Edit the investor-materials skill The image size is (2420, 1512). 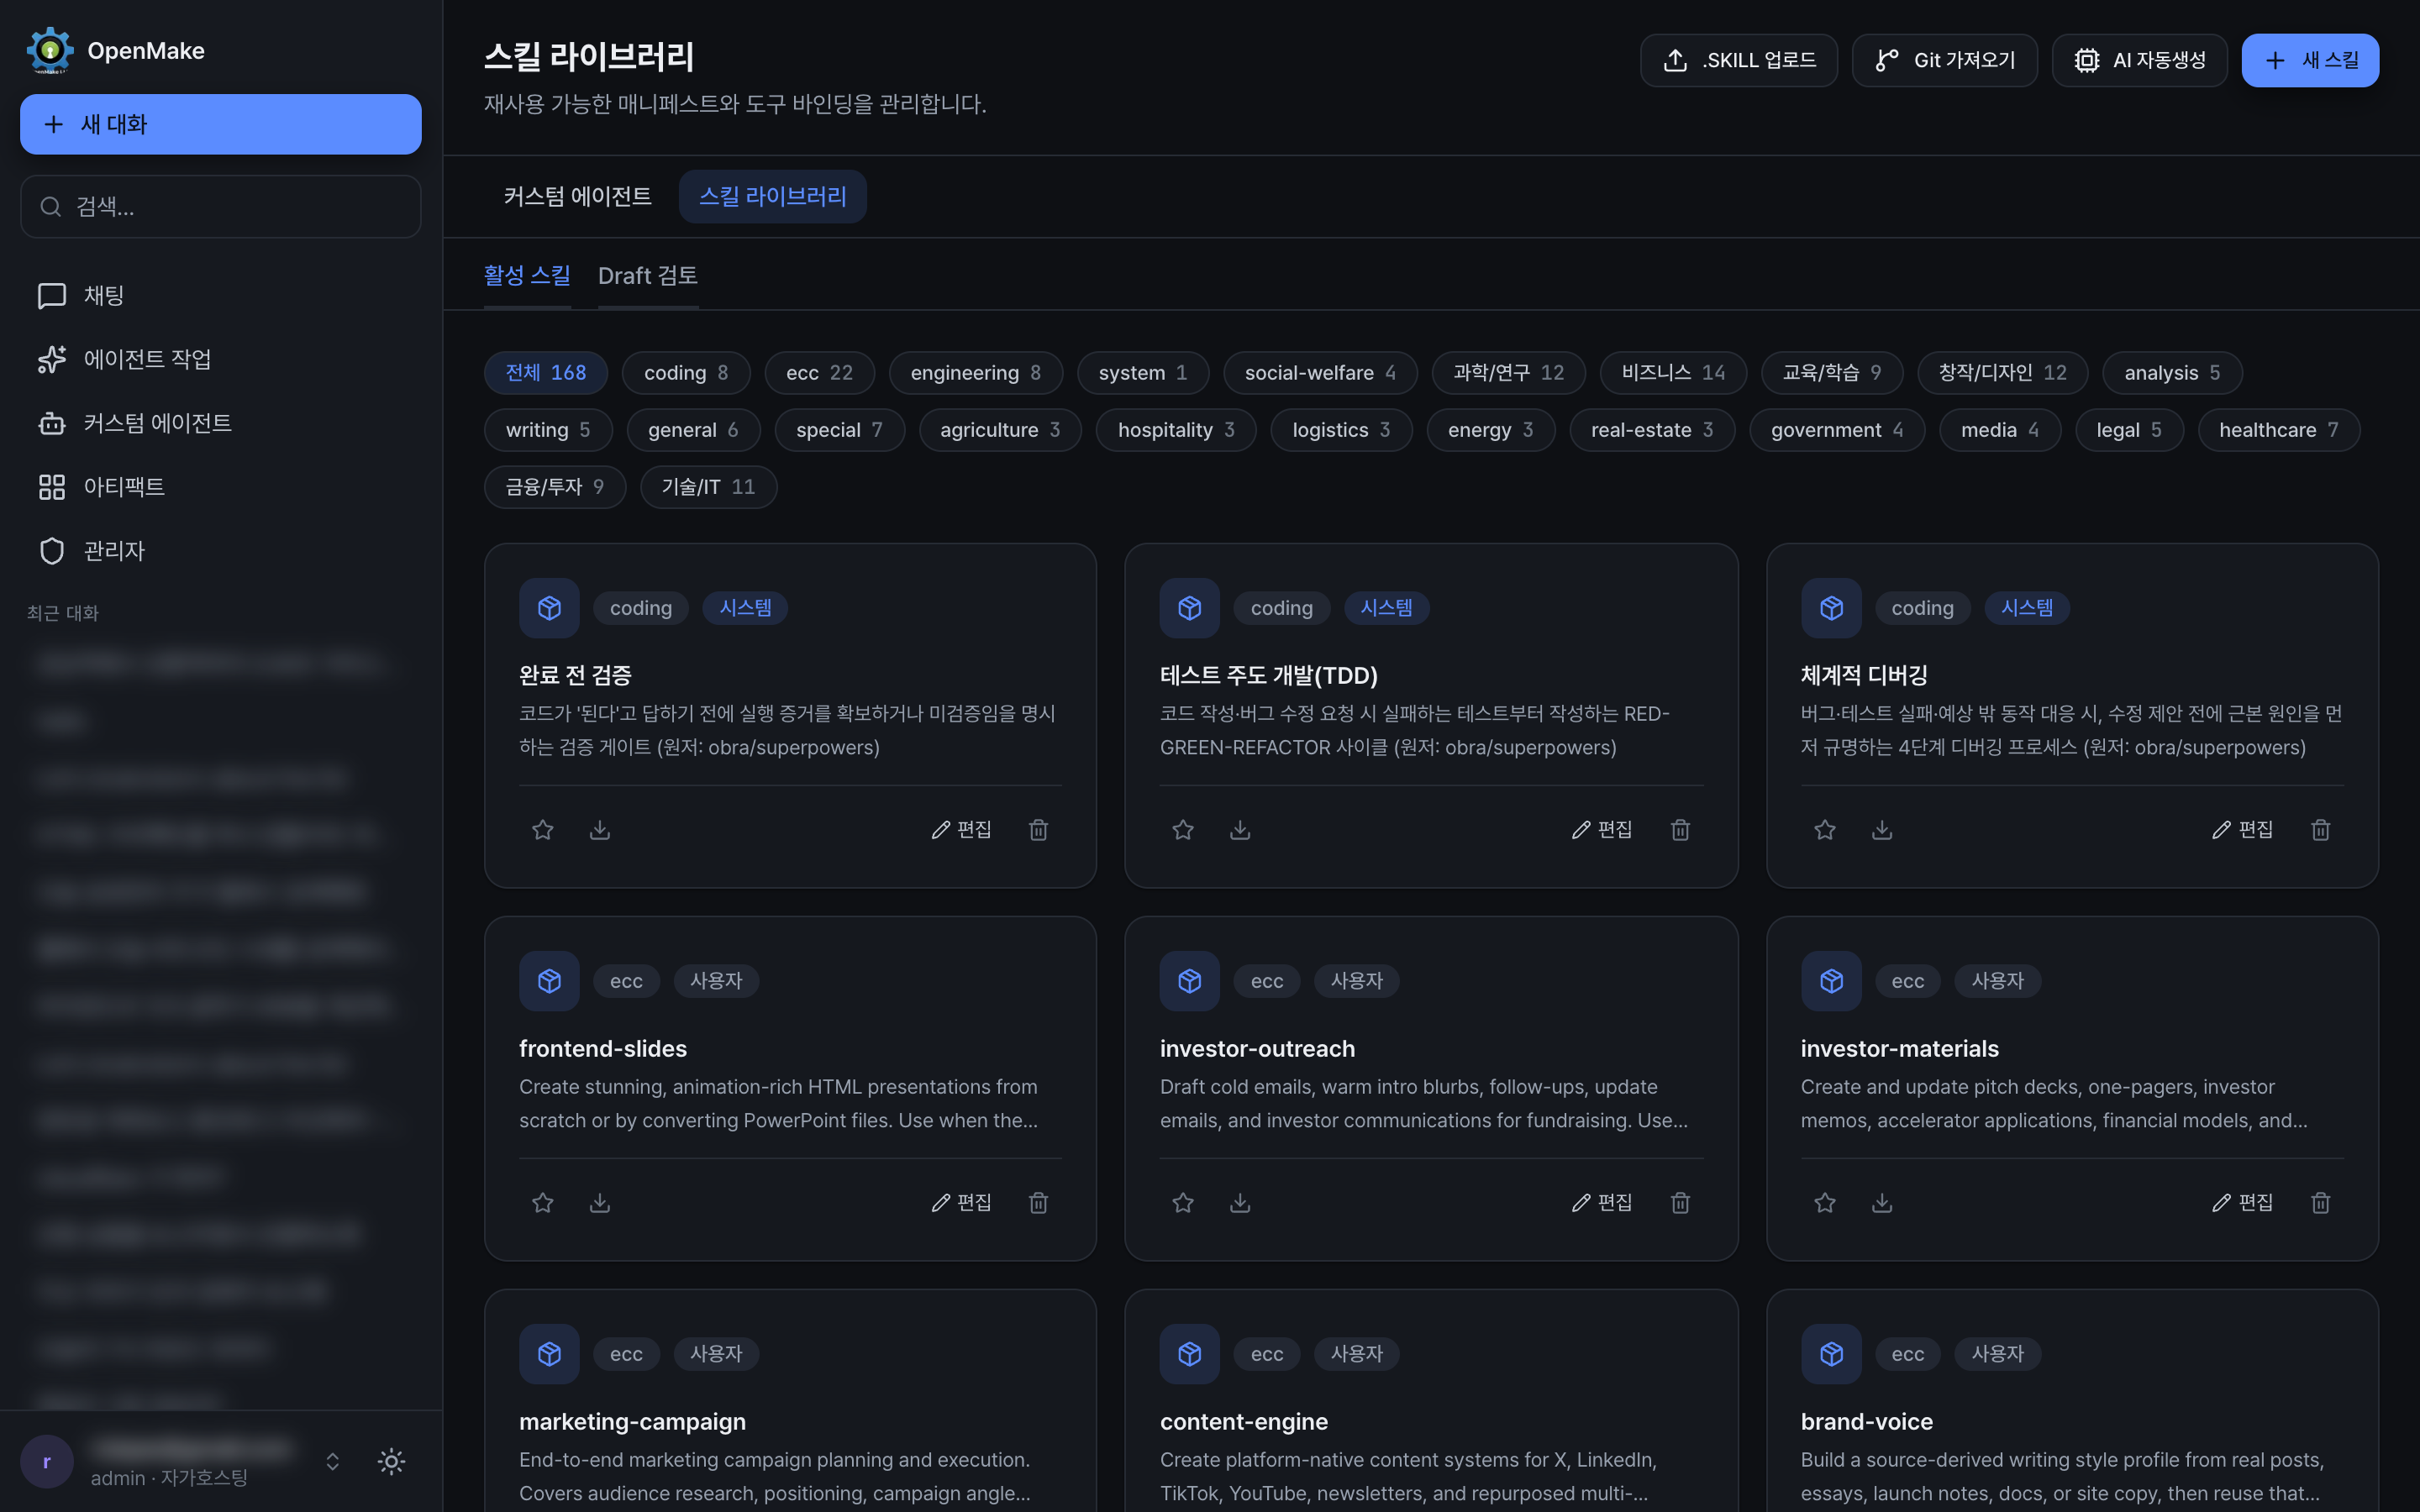2243,1202
